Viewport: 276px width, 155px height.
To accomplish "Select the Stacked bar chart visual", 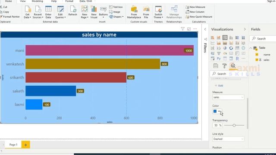I will [x=213, y=37].
